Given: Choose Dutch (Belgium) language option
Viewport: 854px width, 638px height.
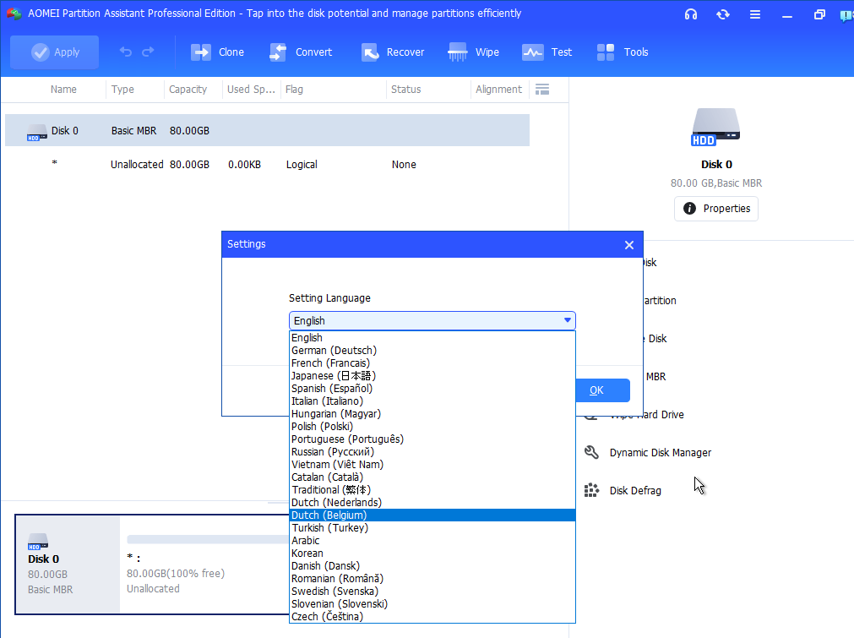Looking at the screenshot, I should [329, 515].
